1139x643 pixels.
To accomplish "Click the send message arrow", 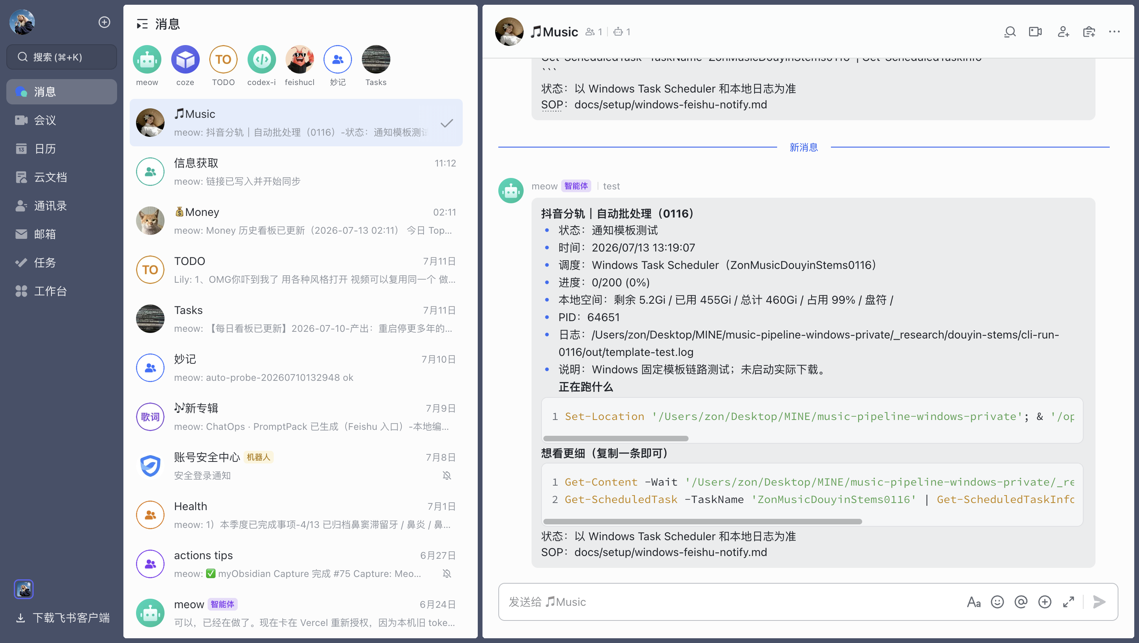I will point(1099,602).
